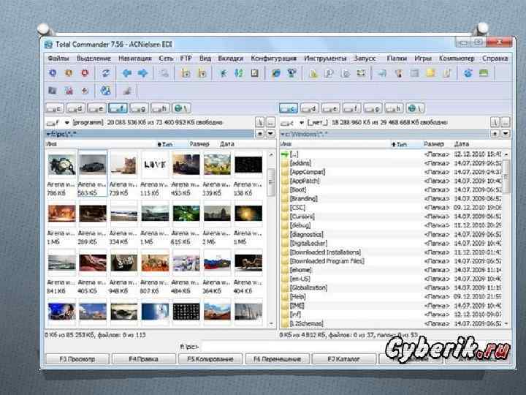This screenshot has width=526, height=395.
Task: Sort right panel by Размер column header
Action: [x=434, y=144]
